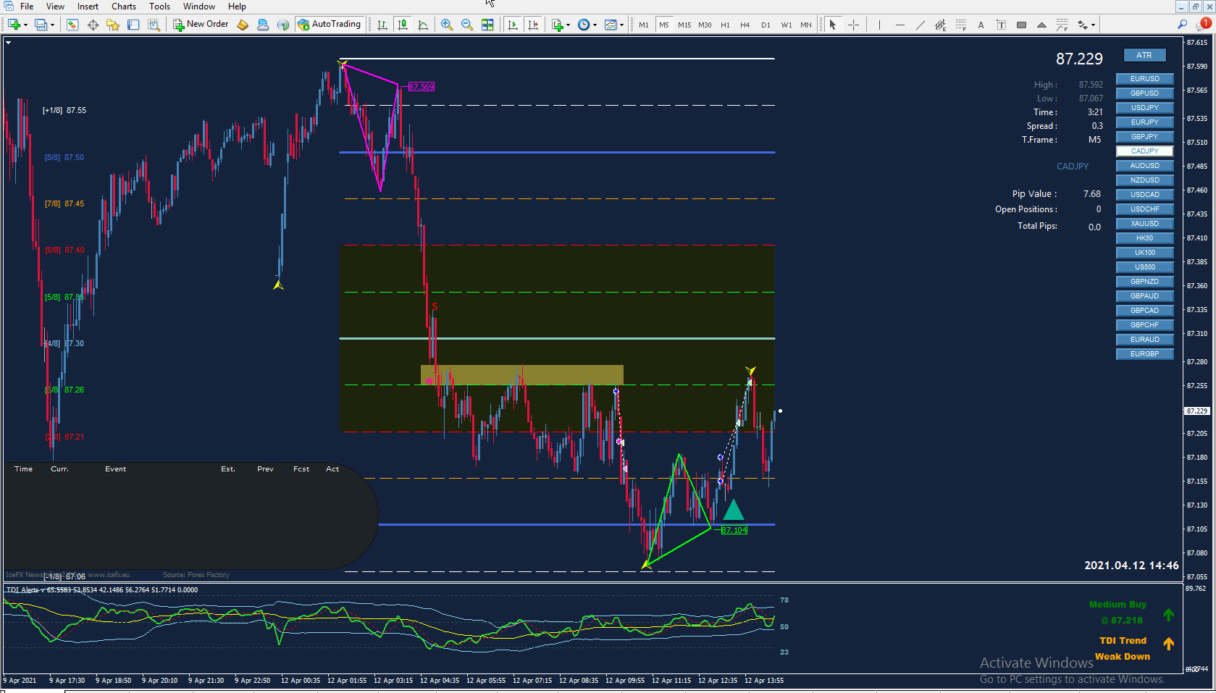Expand the periodicity clock dropdown arrow
Image resolution: width=1216 pixels, height=693 pixels.
(595, 25)
